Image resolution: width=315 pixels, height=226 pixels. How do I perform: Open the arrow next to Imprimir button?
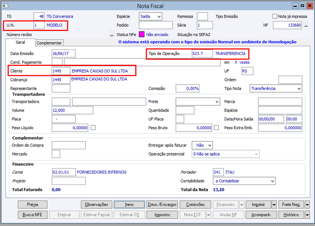point(274,205)
